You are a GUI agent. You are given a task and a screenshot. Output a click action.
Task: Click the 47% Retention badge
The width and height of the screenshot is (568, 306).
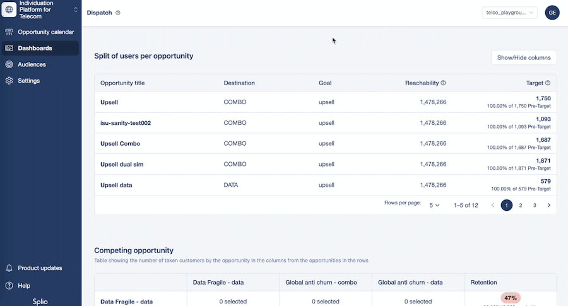(x=511, y=298)
